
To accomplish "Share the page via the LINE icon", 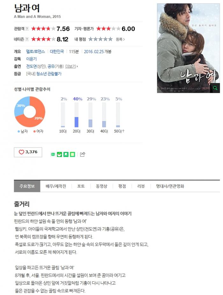I will coord(53,154).
